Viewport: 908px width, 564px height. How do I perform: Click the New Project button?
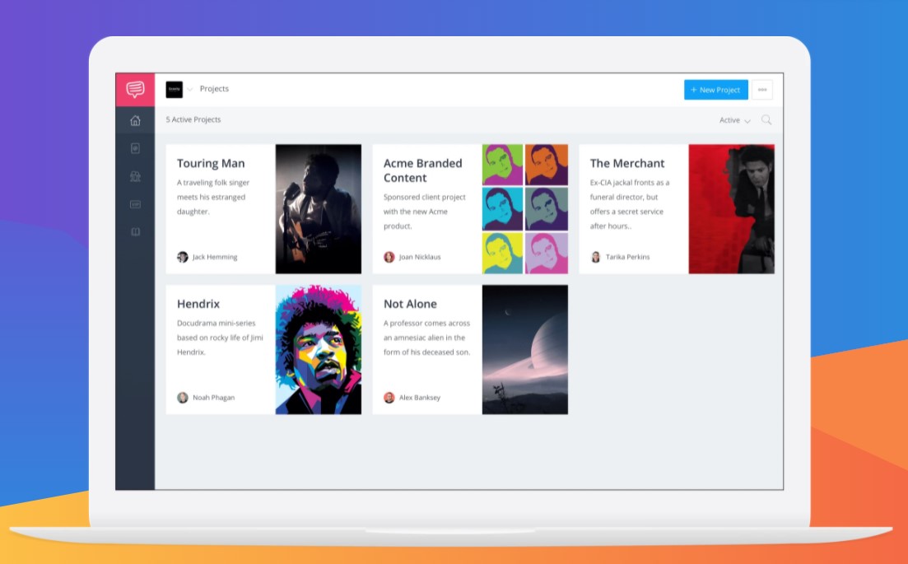(x=715, y=90)
